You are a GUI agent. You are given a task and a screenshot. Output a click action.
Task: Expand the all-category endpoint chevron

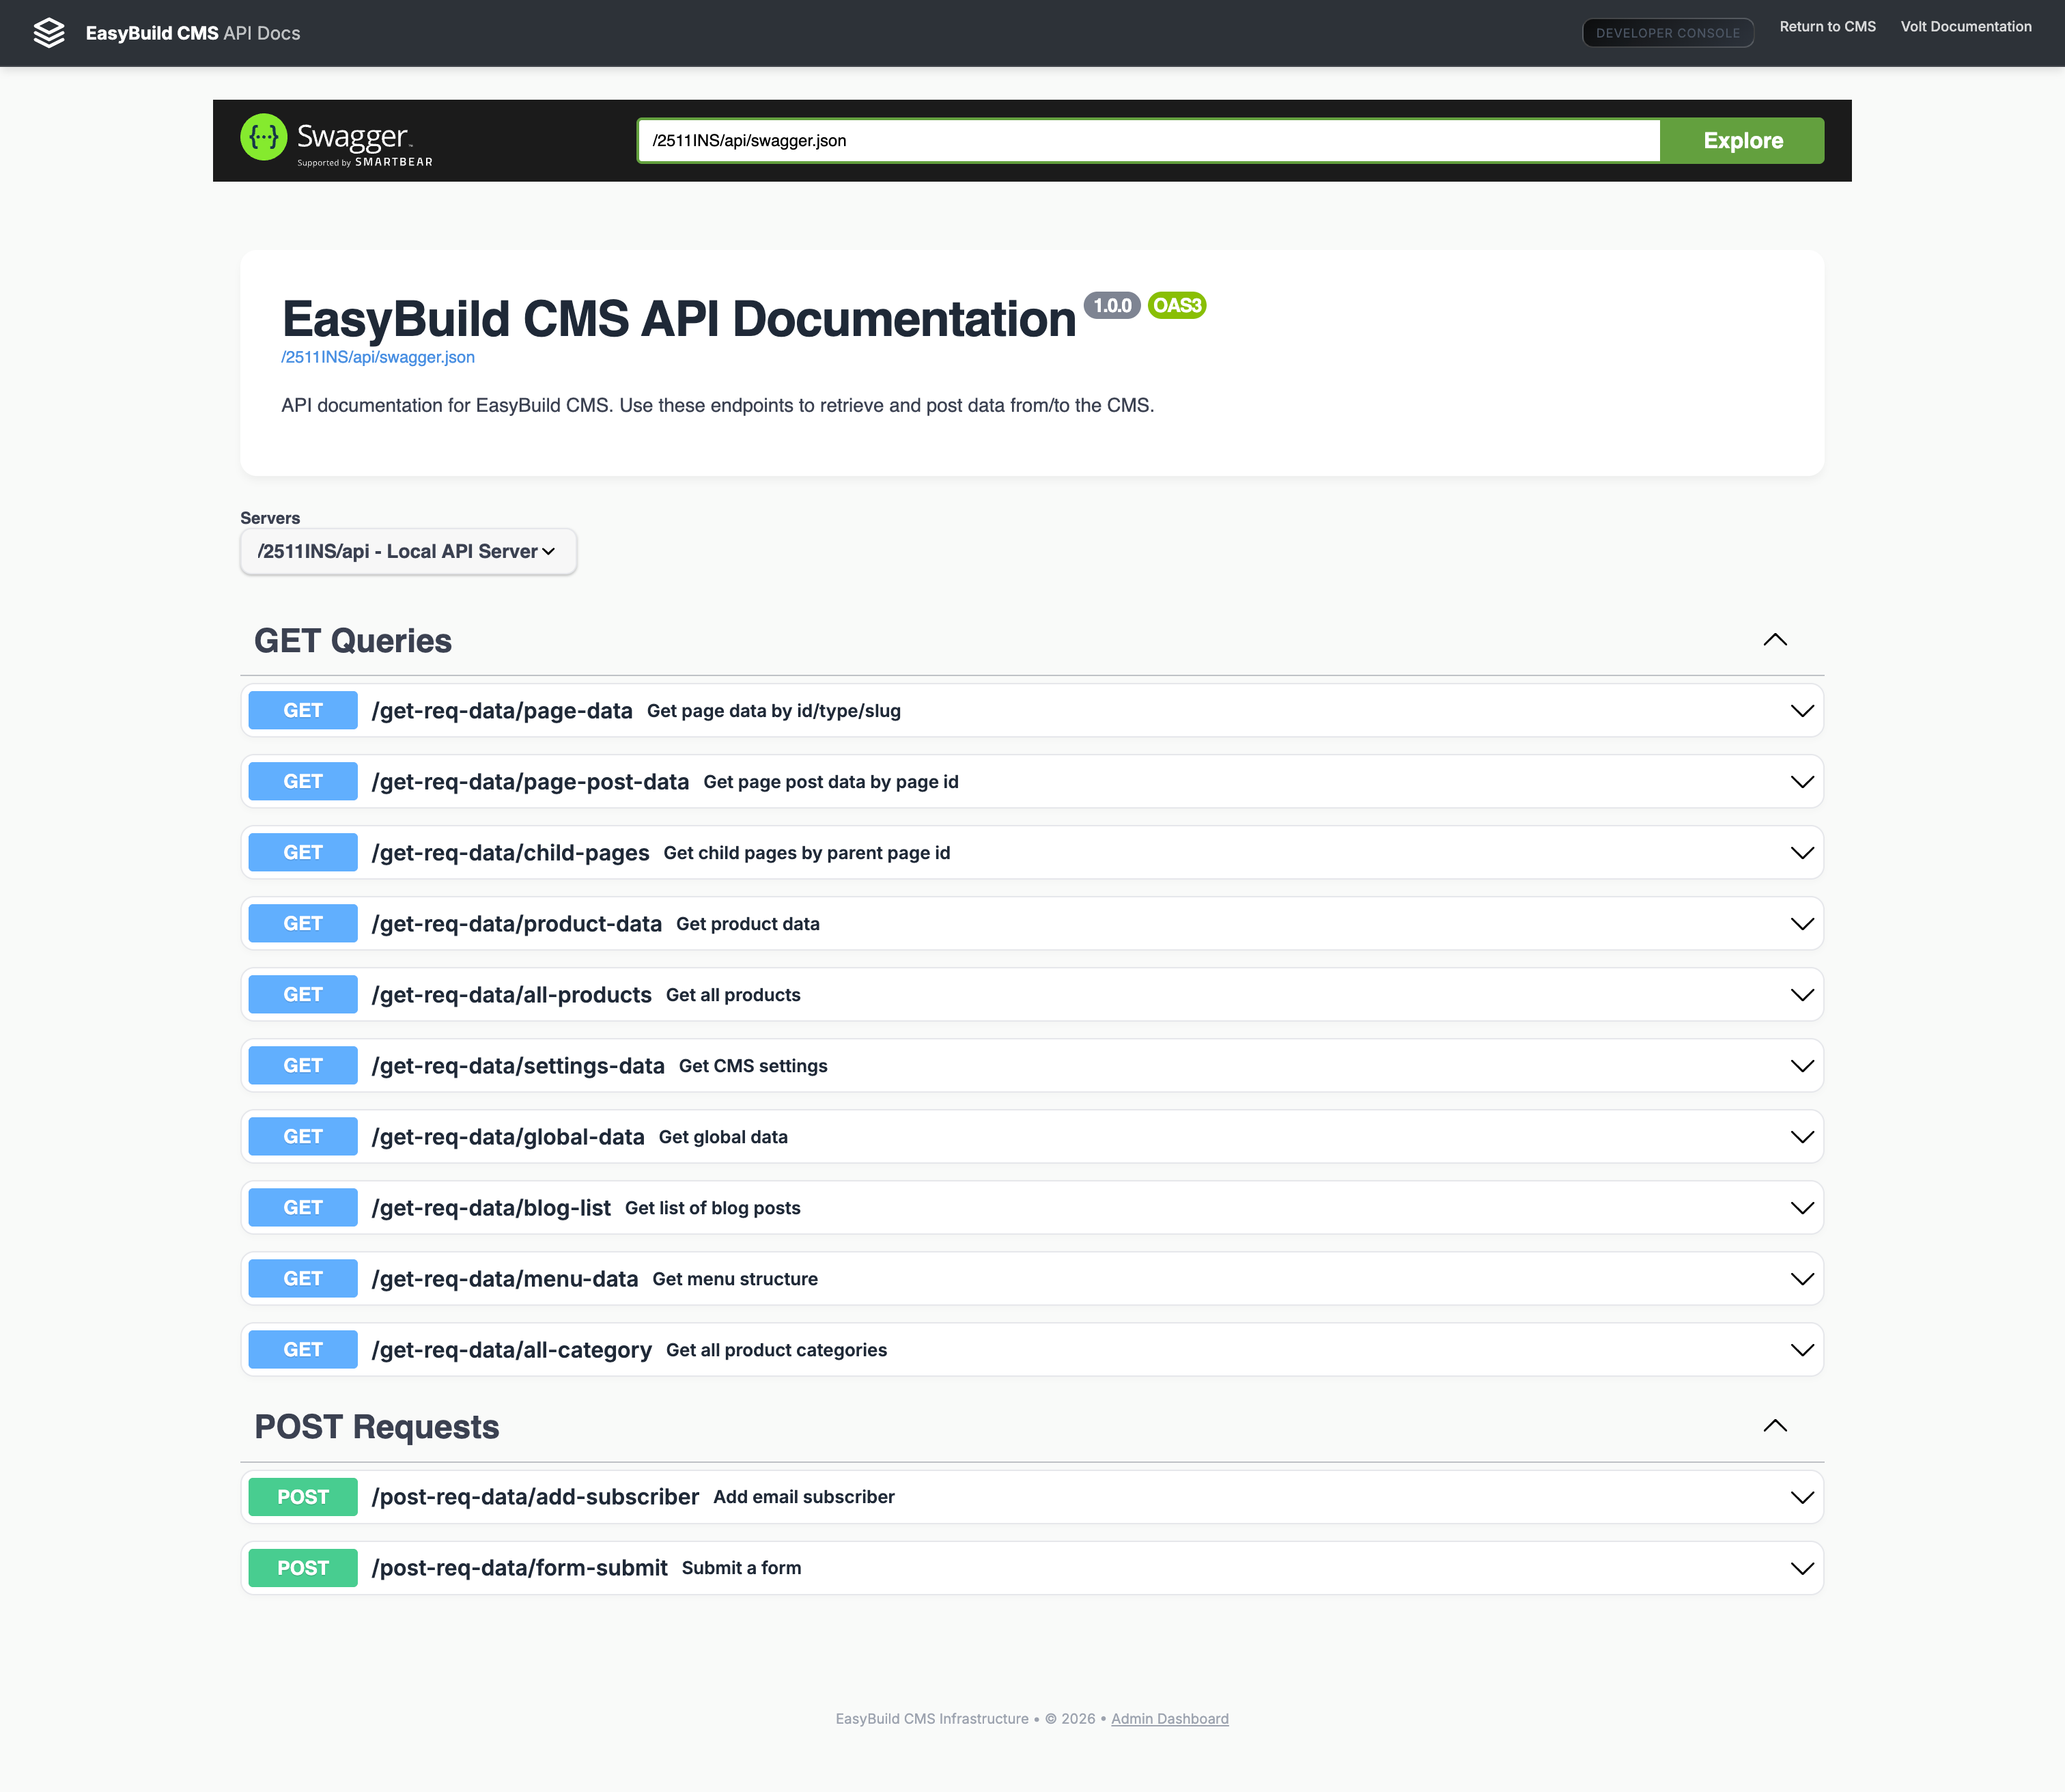click(1802, 1350)
